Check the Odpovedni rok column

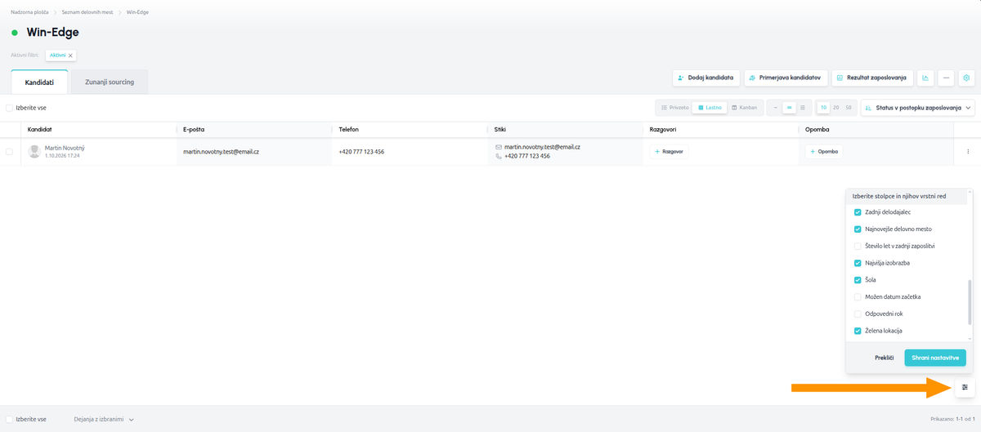pos(858,314)
